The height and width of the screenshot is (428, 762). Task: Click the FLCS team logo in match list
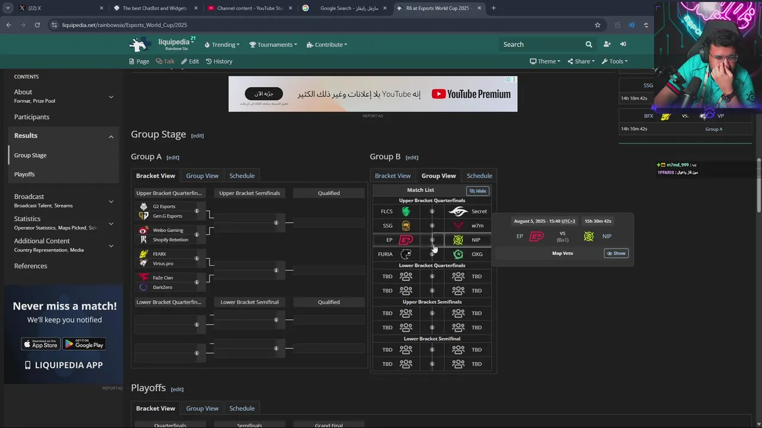click(x=406, y=211)
